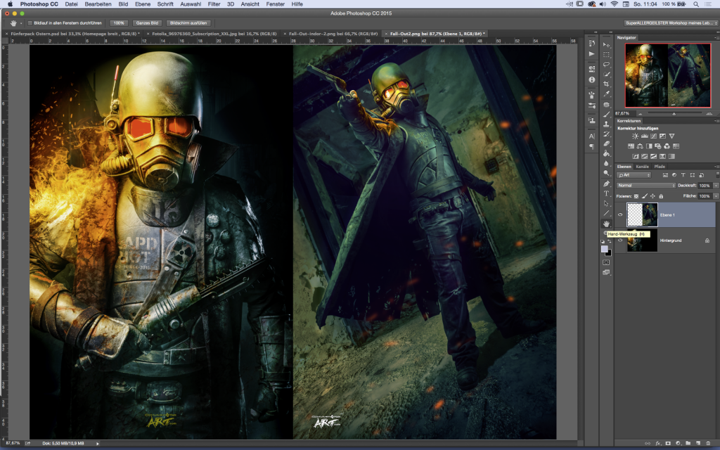The image size is (720, 450).
Task: Toggle lock transparent pixels
Action: tap(636, 196)
